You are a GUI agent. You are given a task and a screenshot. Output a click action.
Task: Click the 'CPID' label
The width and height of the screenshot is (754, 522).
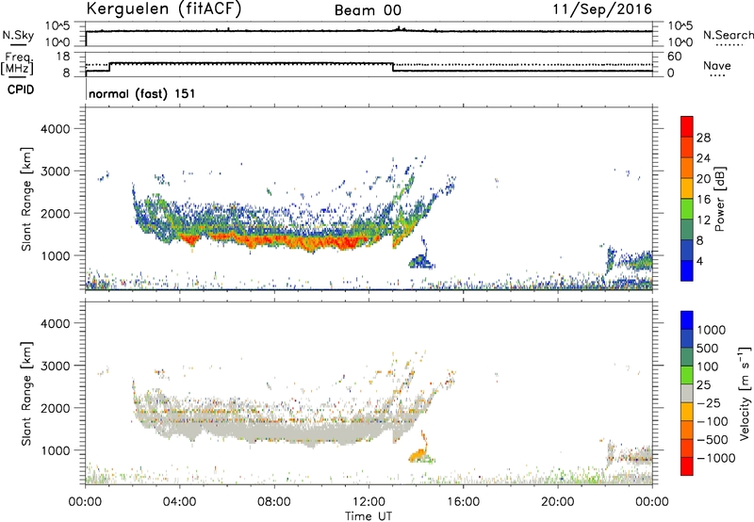[x=21, y=90]
